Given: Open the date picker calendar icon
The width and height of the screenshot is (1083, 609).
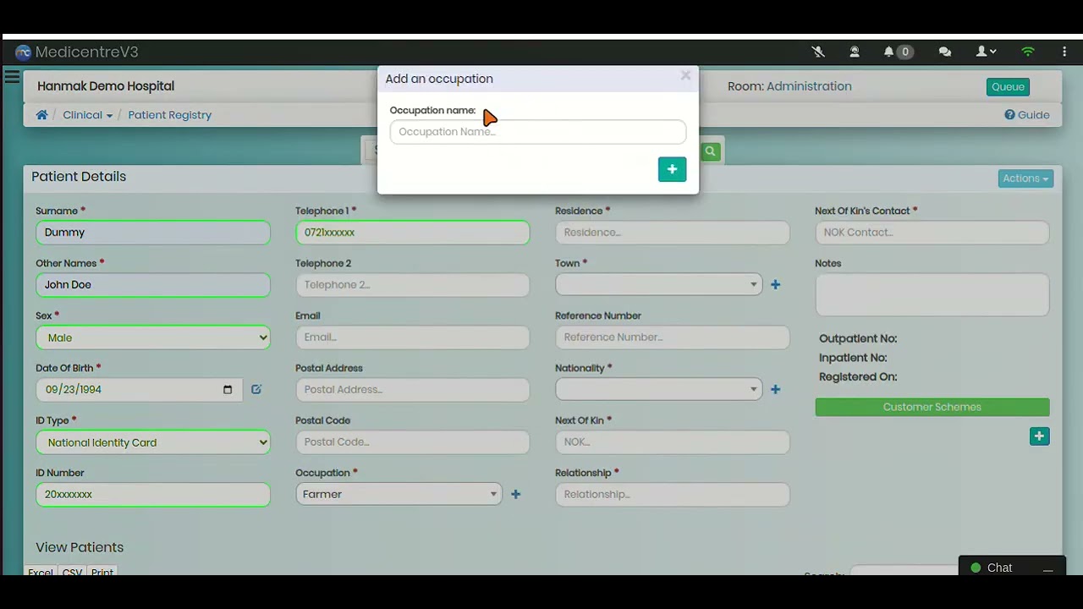Looking at the screenshot, I should click(228, 390).
